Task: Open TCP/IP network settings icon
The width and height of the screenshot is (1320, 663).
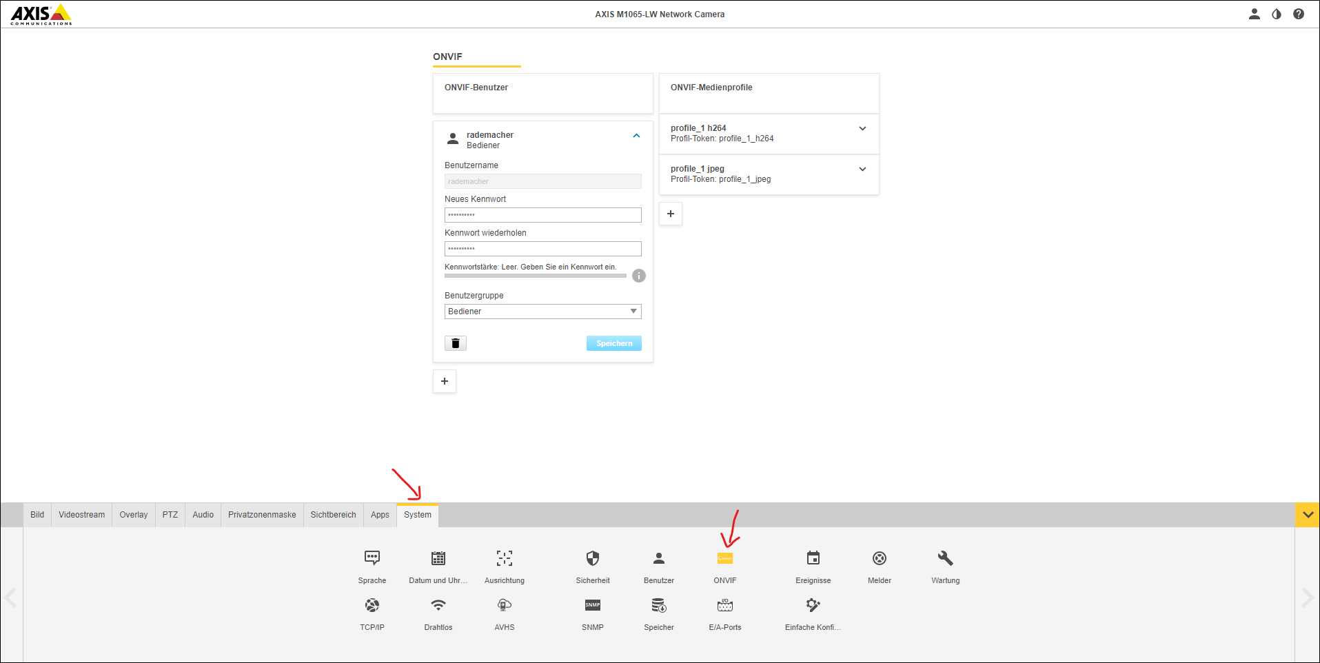Action: tap(372, 605)
